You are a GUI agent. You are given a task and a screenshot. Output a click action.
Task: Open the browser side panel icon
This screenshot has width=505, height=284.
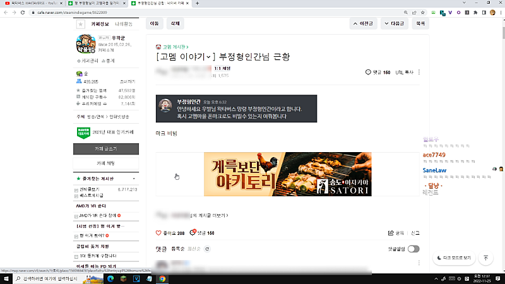484,13
